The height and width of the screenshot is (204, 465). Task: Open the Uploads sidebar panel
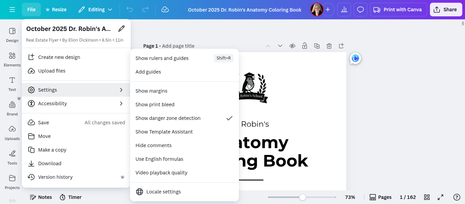pos(12,133)
